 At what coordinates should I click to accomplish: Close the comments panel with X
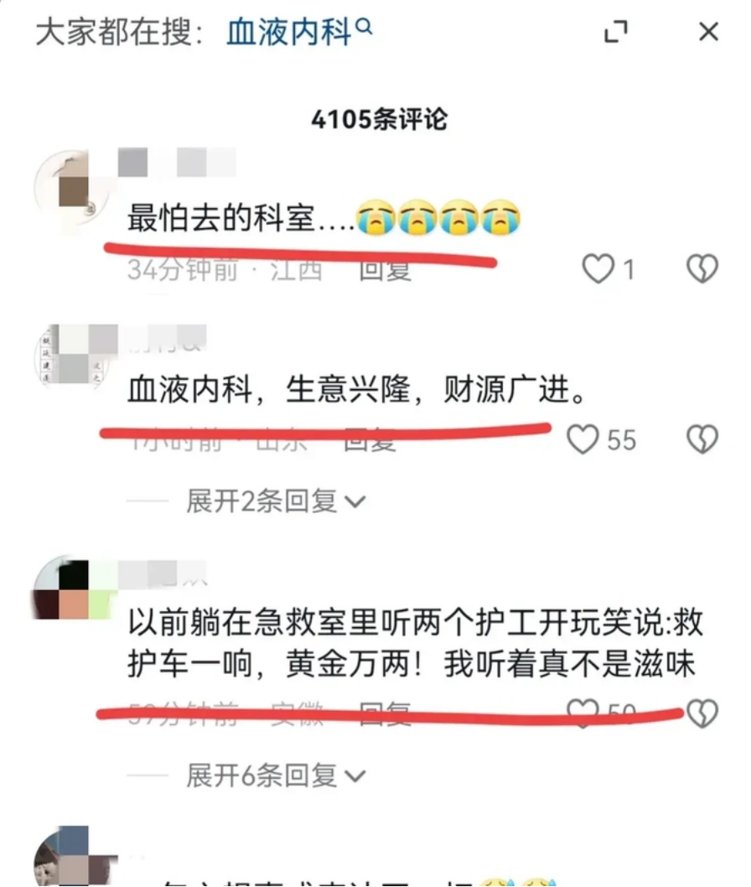point(708,32)
